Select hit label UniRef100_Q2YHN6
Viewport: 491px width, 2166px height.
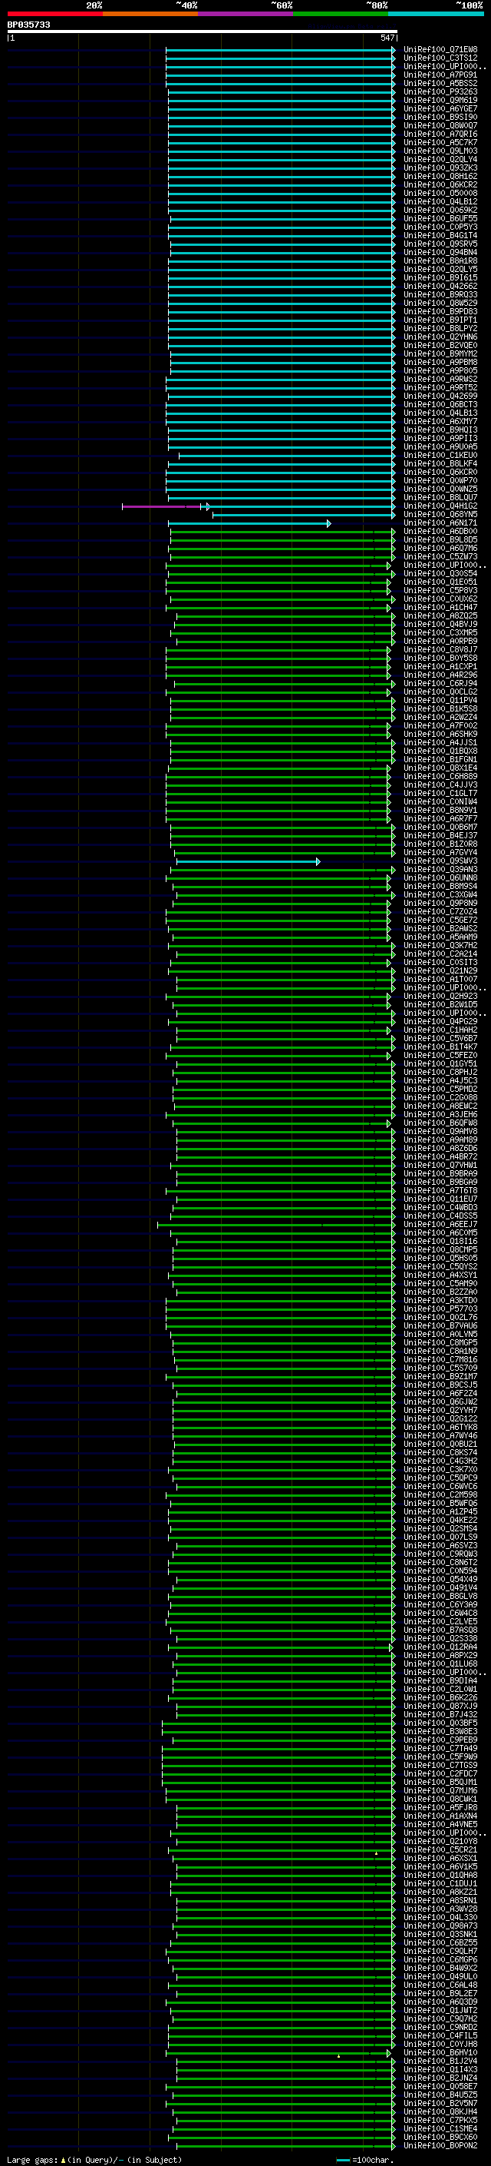[x=440, y=337]
